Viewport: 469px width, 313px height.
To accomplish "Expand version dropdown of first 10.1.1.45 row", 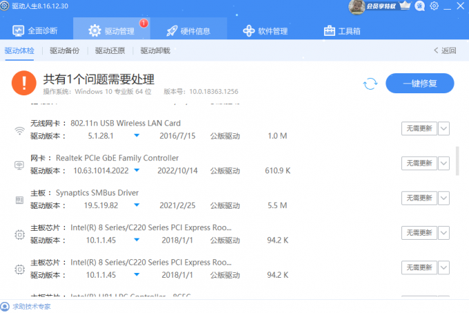I will 137,240.
